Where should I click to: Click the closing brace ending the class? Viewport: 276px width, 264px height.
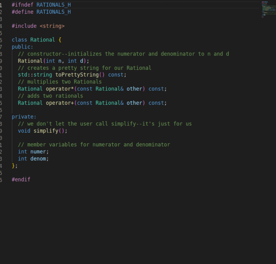(14, 166)
